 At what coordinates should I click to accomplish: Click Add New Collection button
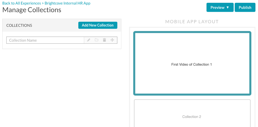click(98, 25)
